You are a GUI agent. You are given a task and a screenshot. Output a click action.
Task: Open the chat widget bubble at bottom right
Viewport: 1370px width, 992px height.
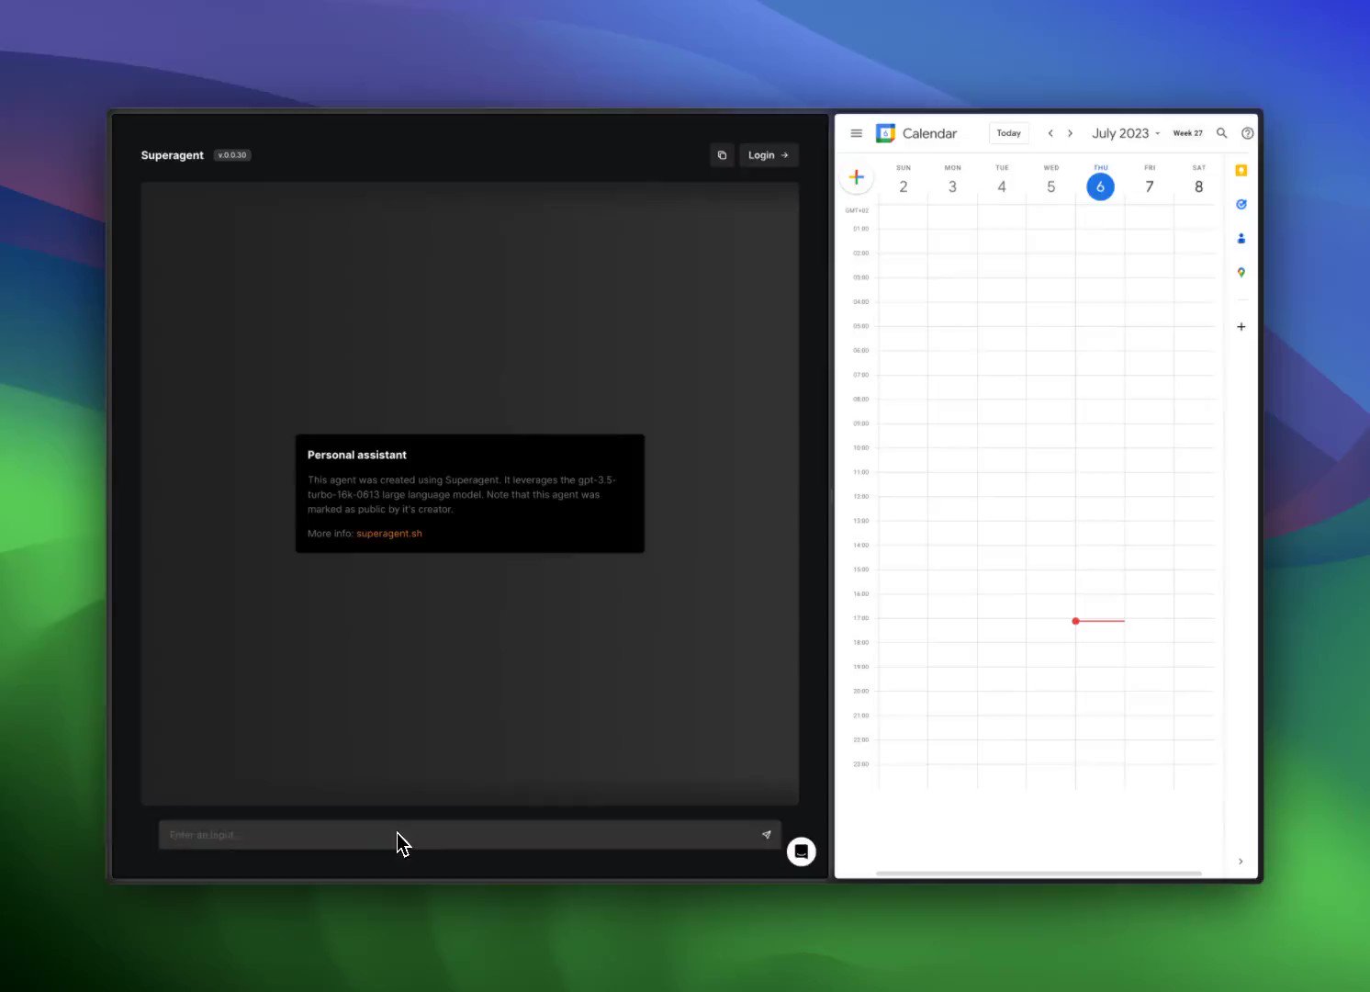tap(801, 851)
